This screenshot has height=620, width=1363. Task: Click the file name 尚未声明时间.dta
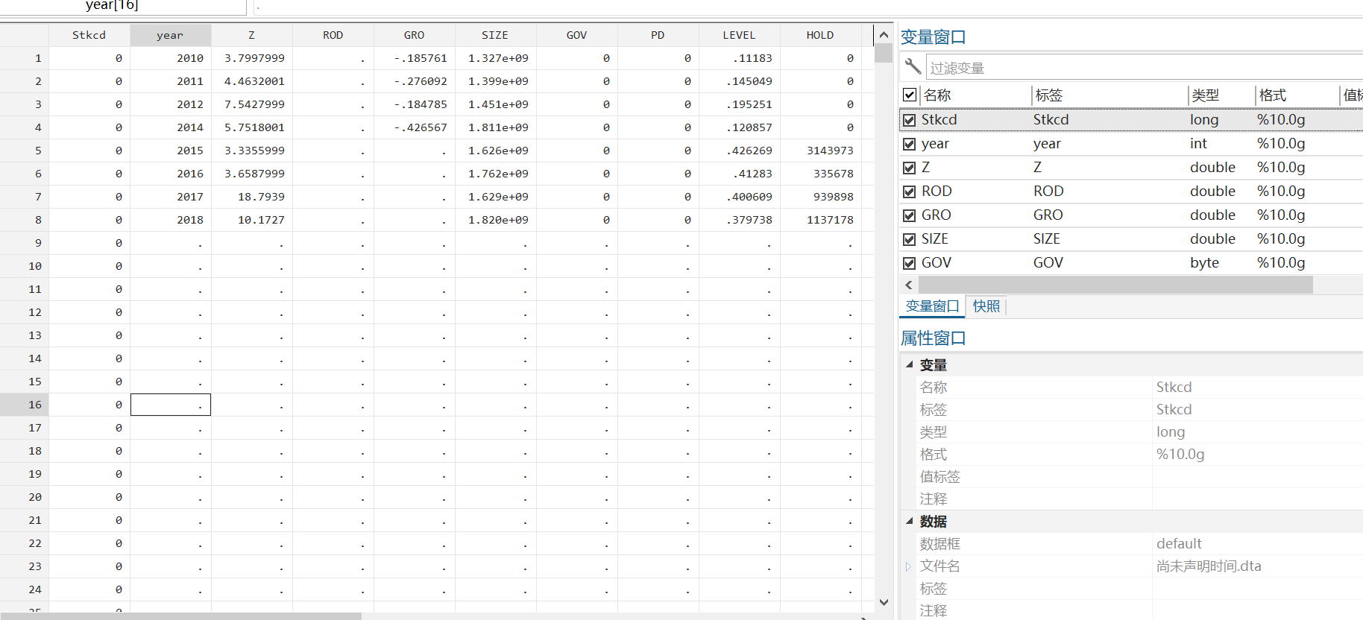pyautogui.click(x=1209, y=566)
